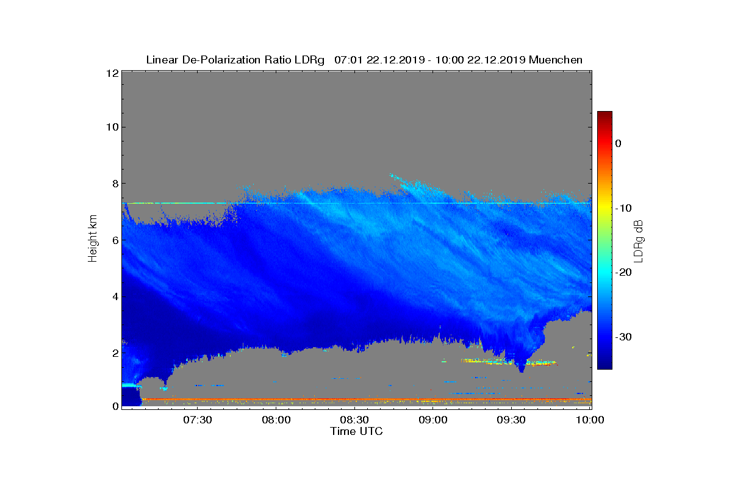Click the 09:30 time tick label
732x488 pixels.
click(x=511, y=420)
